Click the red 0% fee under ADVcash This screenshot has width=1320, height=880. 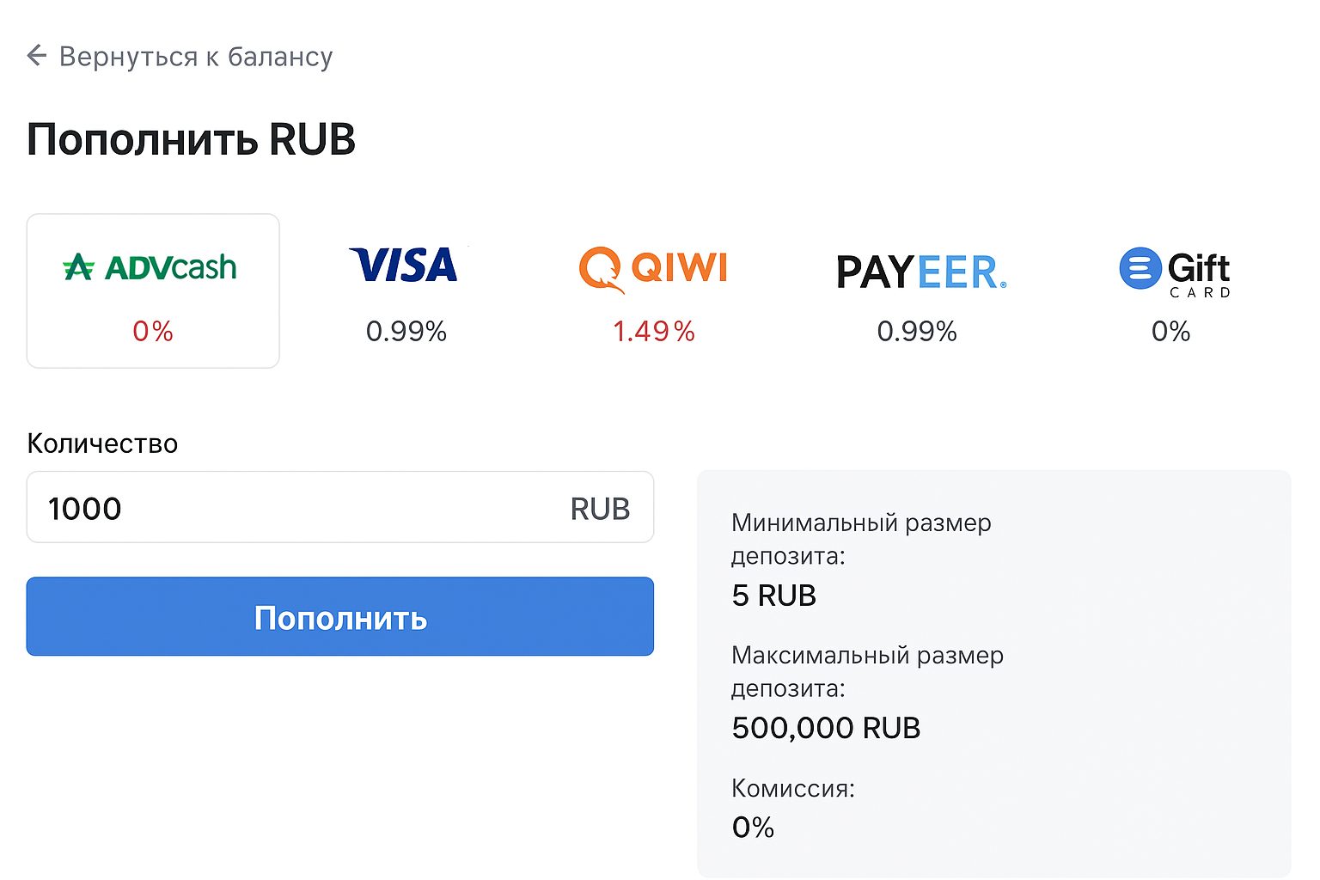153,331
